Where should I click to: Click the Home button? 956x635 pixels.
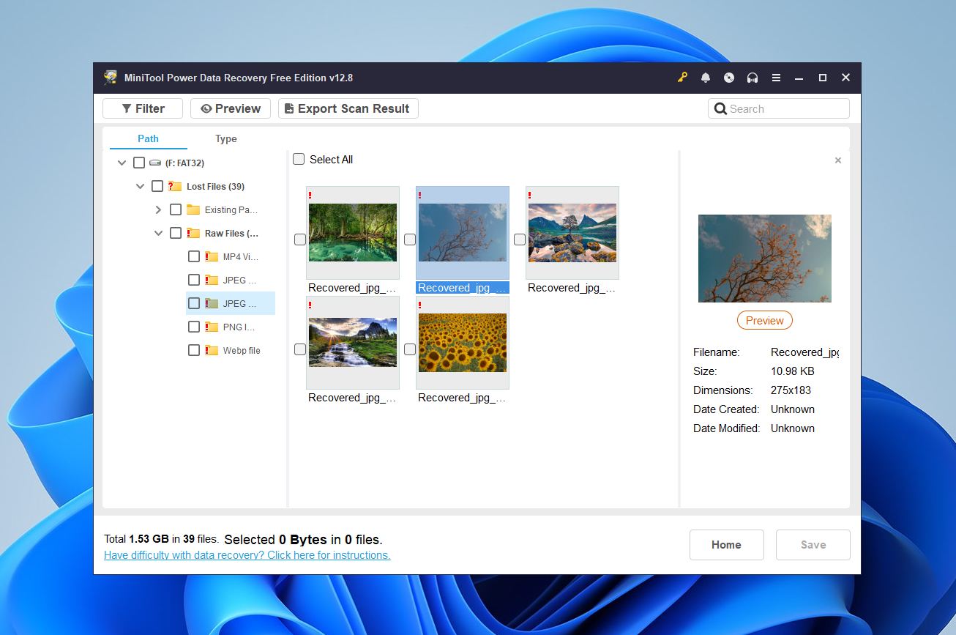click(x=725, y=544)
